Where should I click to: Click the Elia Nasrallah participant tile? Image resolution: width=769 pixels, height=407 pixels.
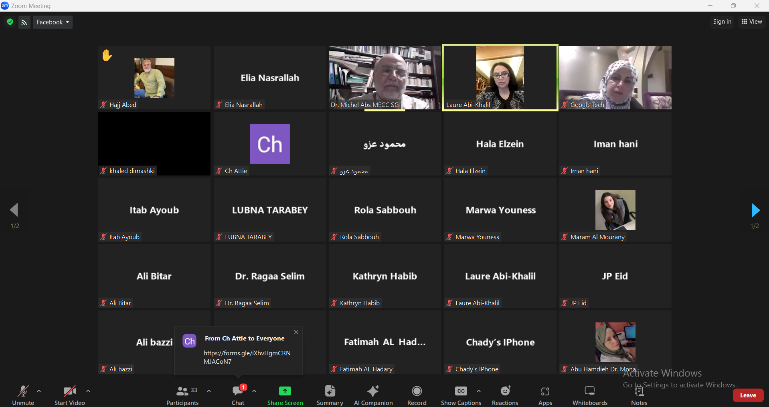tap(270, 78)
